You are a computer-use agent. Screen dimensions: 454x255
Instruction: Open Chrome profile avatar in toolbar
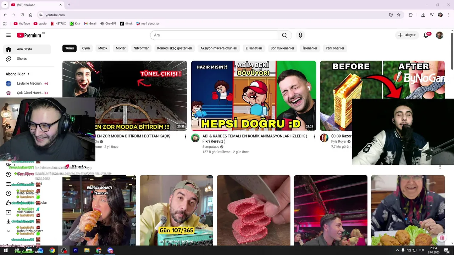pyautogui.click(x=440, y=15)
